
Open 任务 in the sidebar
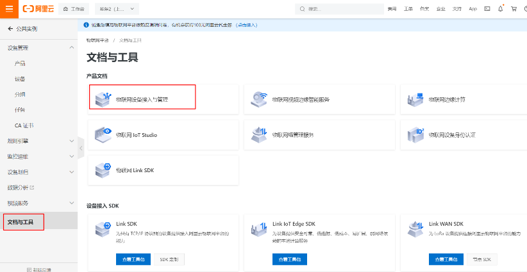[x=20, y=110]
